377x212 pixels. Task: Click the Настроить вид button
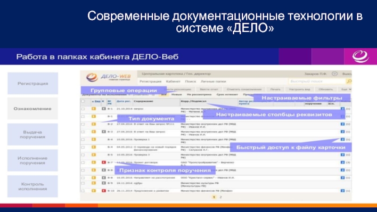coord(299,89)
